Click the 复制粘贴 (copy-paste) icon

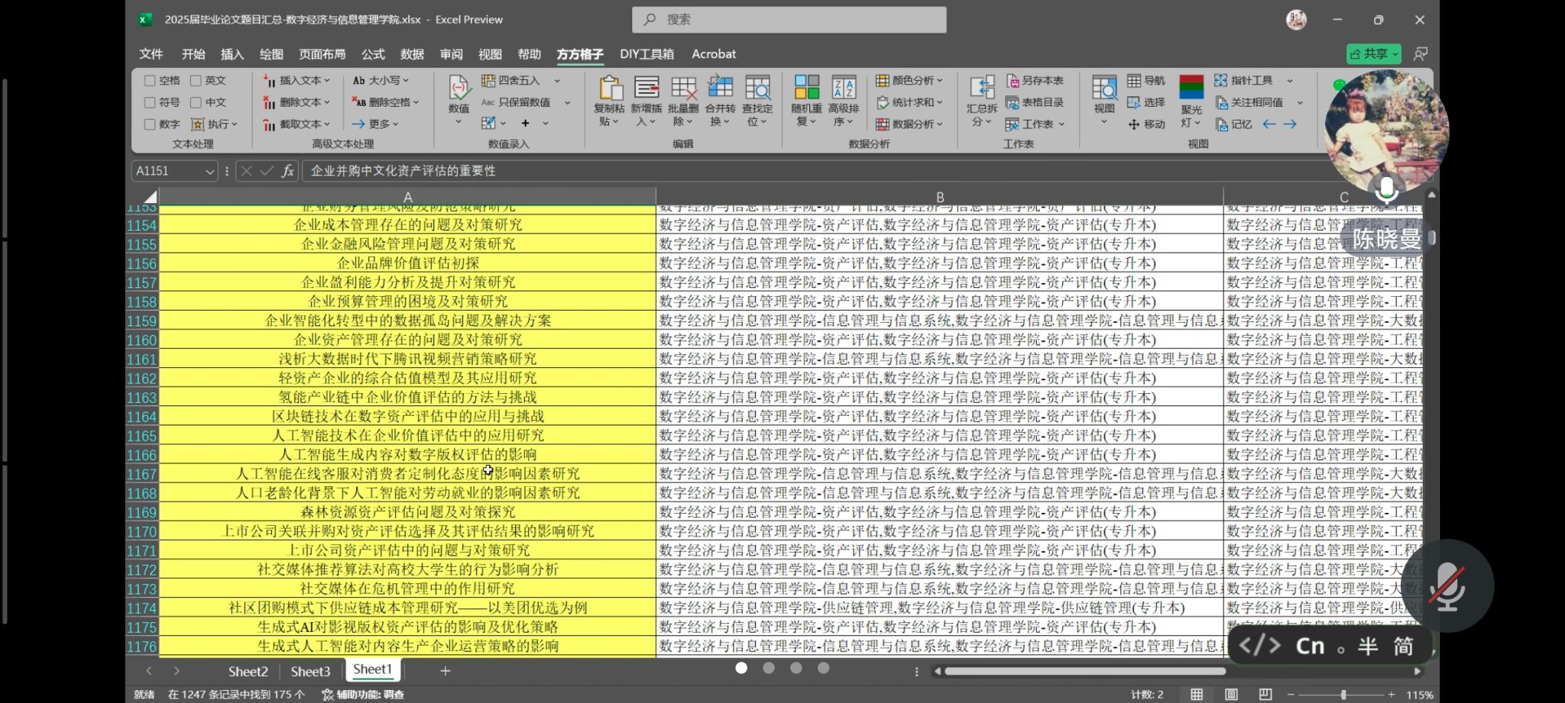609,89
